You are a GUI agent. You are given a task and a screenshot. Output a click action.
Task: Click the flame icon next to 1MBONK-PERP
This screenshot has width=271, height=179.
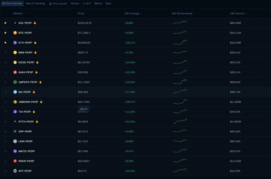pyautogui.click(x=41, y=102)
